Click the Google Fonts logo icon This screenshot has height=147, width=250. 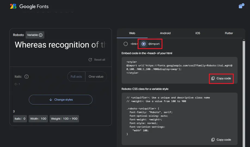13,6
